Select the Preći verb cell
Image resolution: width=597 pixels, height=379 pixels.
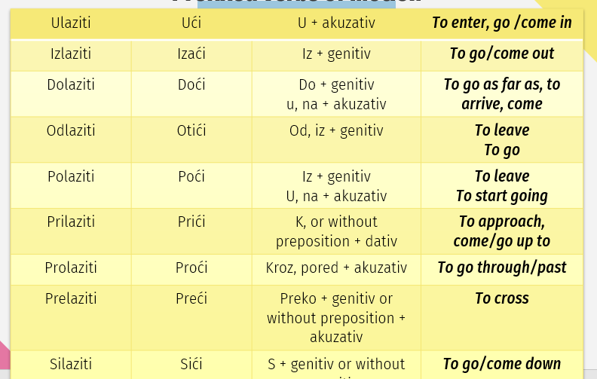(191, 318)
